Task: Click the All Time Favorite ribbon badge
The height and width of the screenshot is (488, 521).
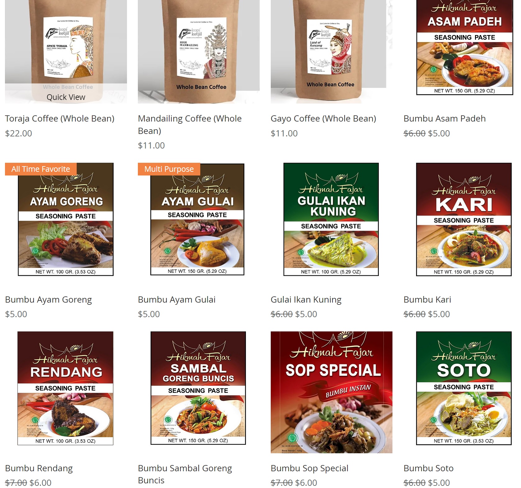Action: pos(41,169)
